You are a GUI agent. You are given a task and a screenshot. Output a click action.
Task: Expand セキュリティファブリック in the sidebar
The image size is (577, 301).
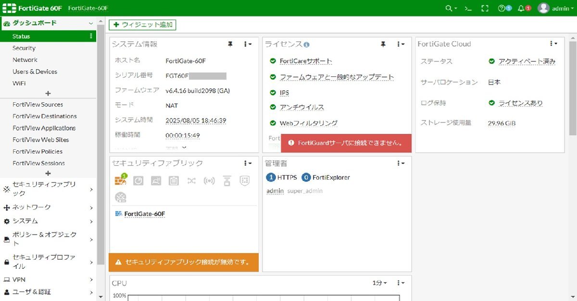[48, 189]
